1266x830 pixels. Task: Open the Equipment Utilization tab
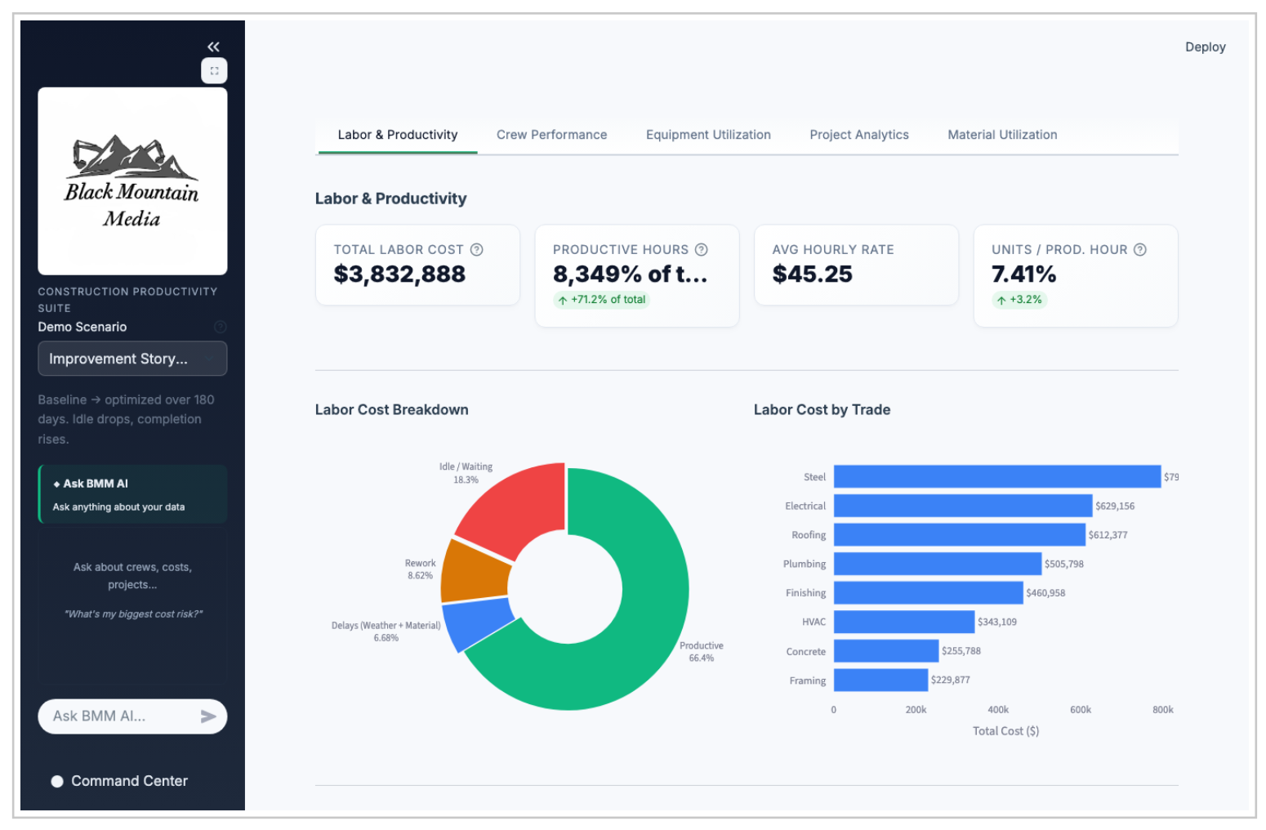pyautogui.click(x=708, y=135)
